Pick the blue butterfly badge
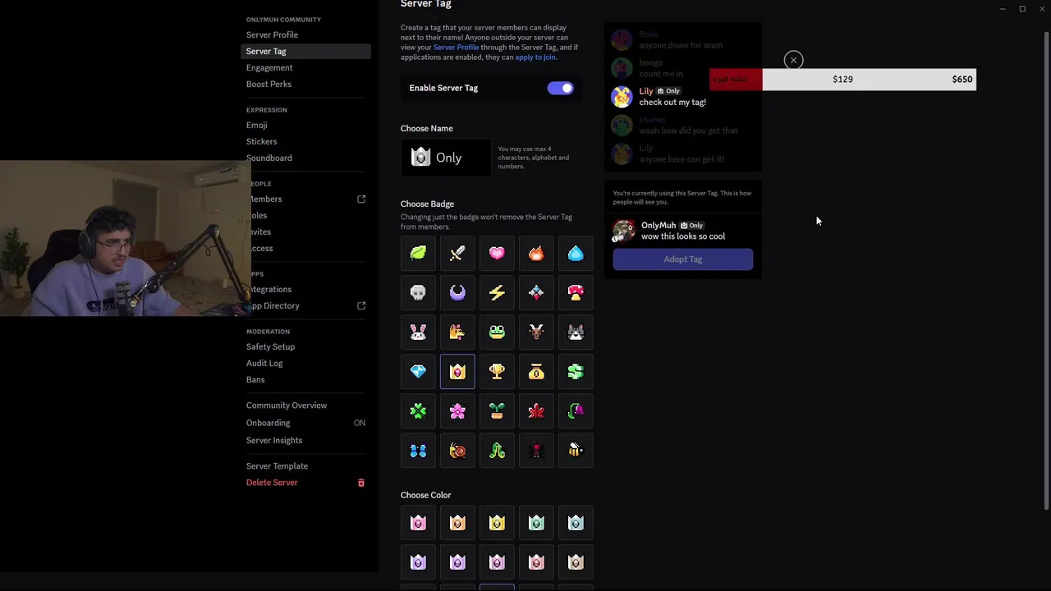The height and width of the screenshot is (591, 1051). pyautogui.click(x=418, y=450)
